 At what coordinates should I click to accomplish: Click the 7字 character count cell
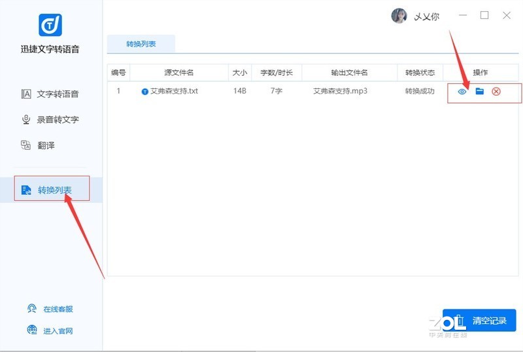tap(276, 91)
